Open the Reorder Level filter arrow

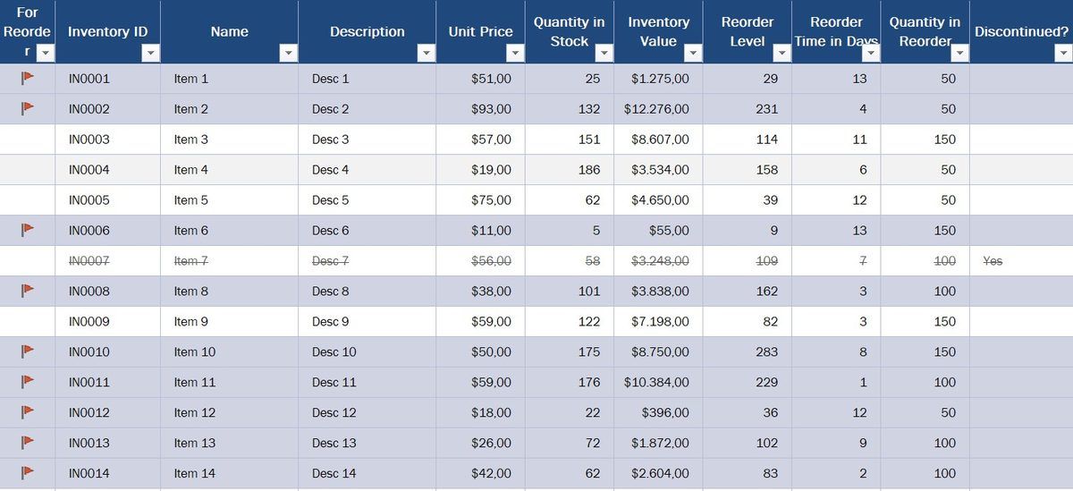click(782, 54)
